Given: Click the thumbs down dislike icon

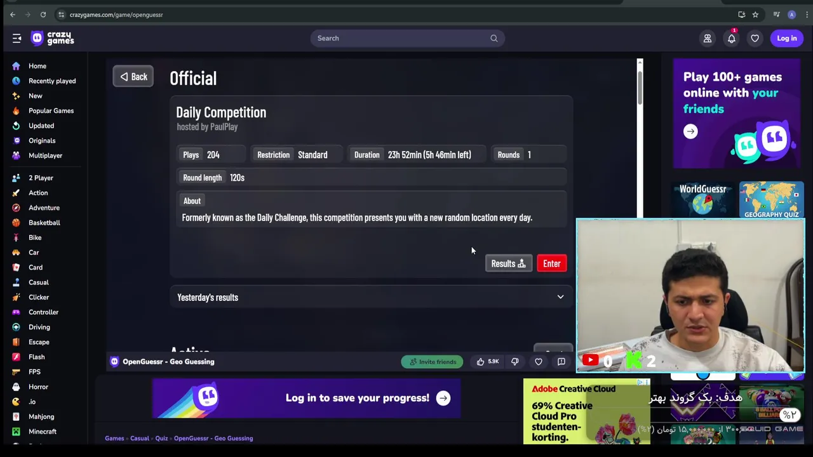Looking at the screenshot, I should [x=514, y=362].
